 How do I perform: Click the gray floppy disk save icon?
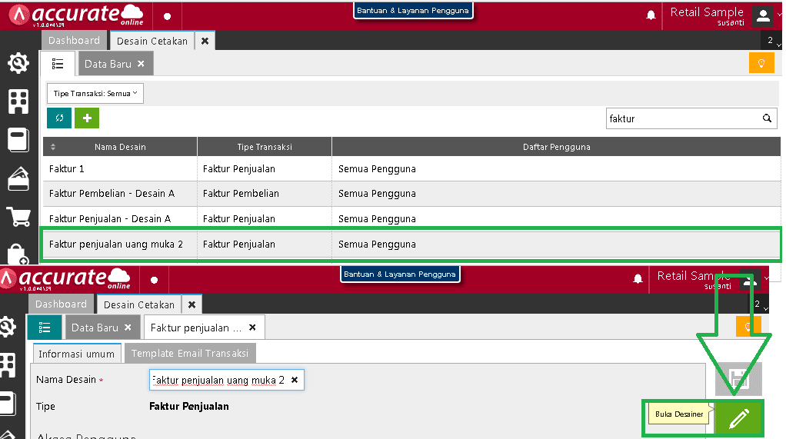738,379
